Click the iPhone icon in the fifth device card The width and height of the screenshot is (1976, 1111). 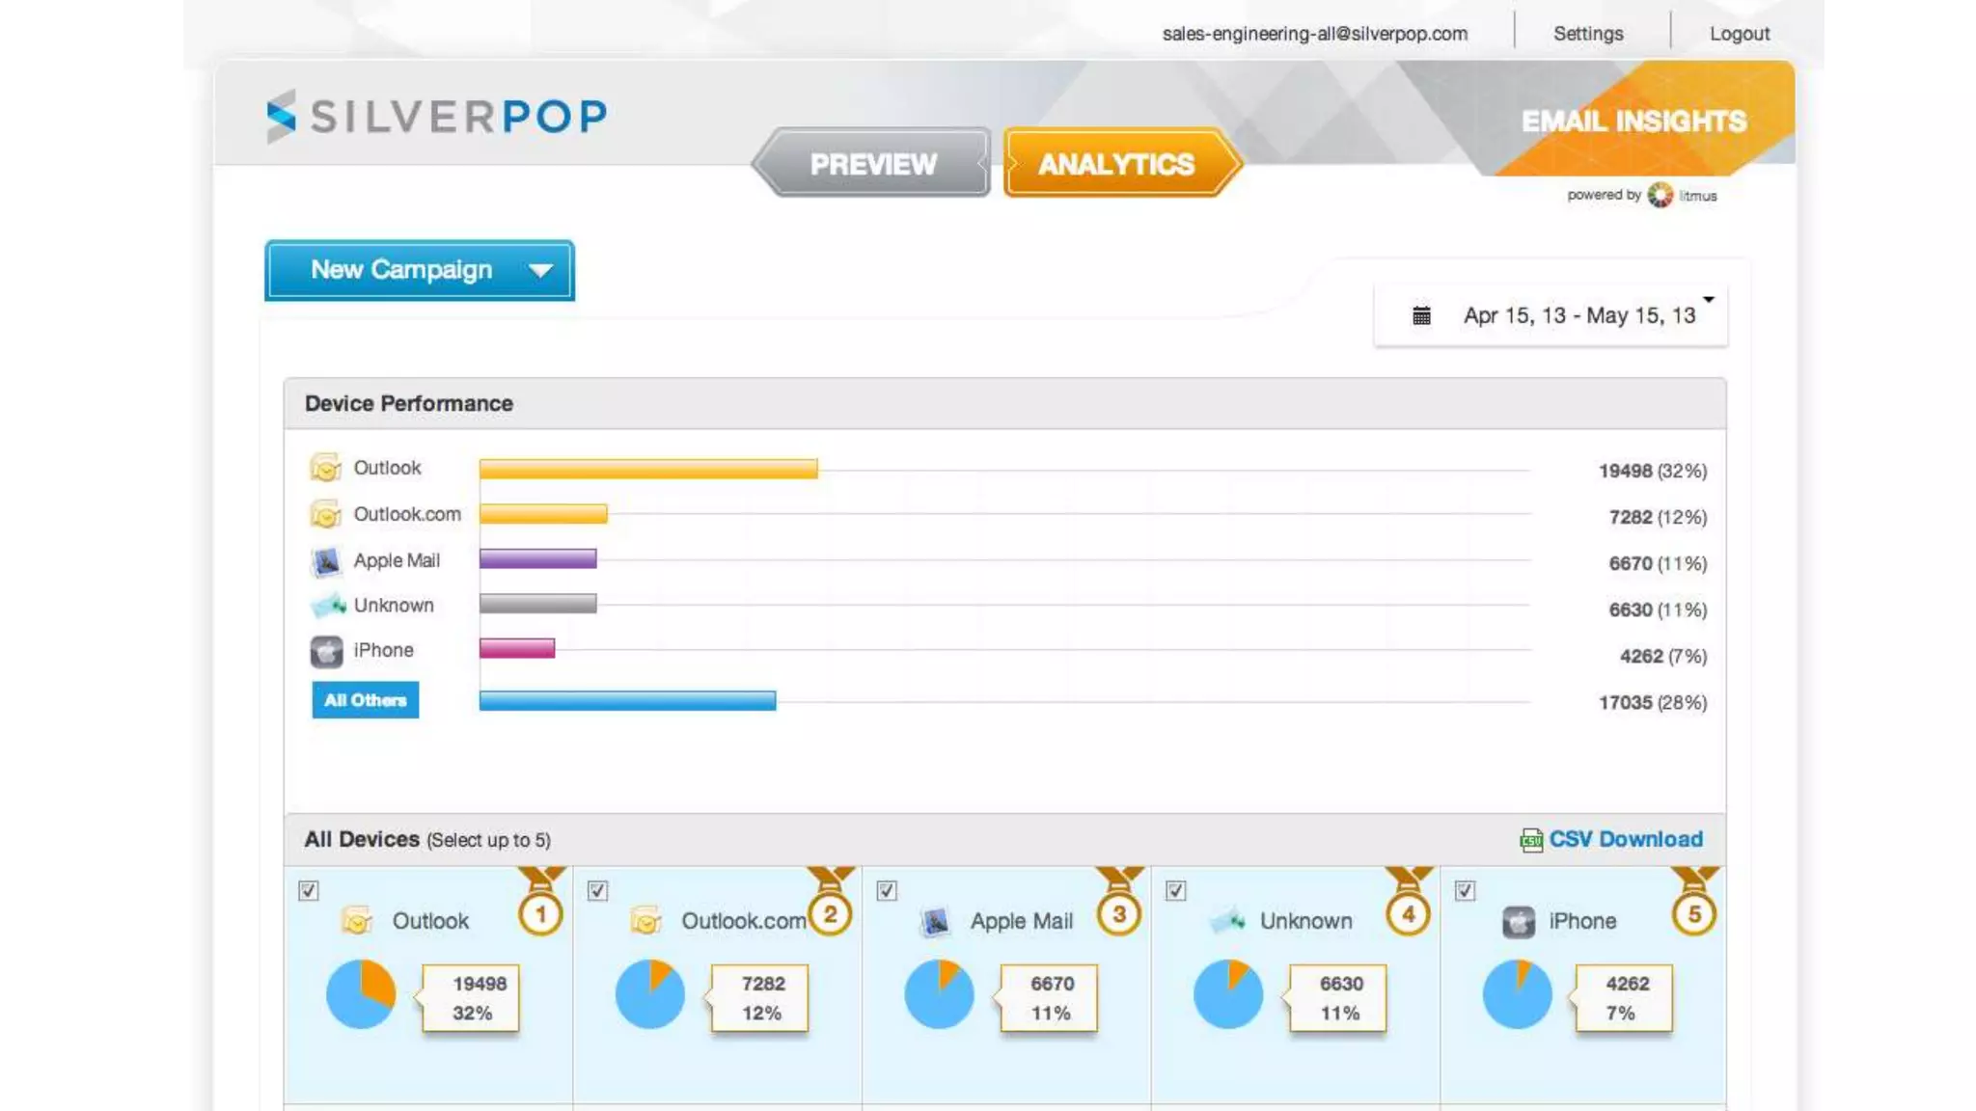tap(1519, 922)
